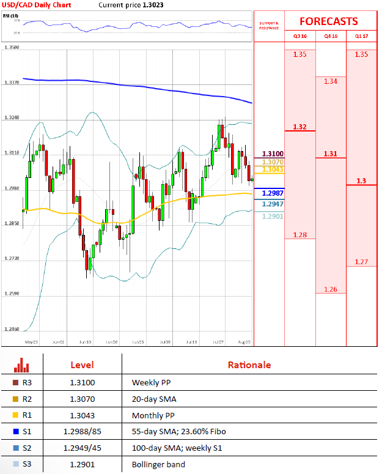Click the S3 row label

(27, 464)
